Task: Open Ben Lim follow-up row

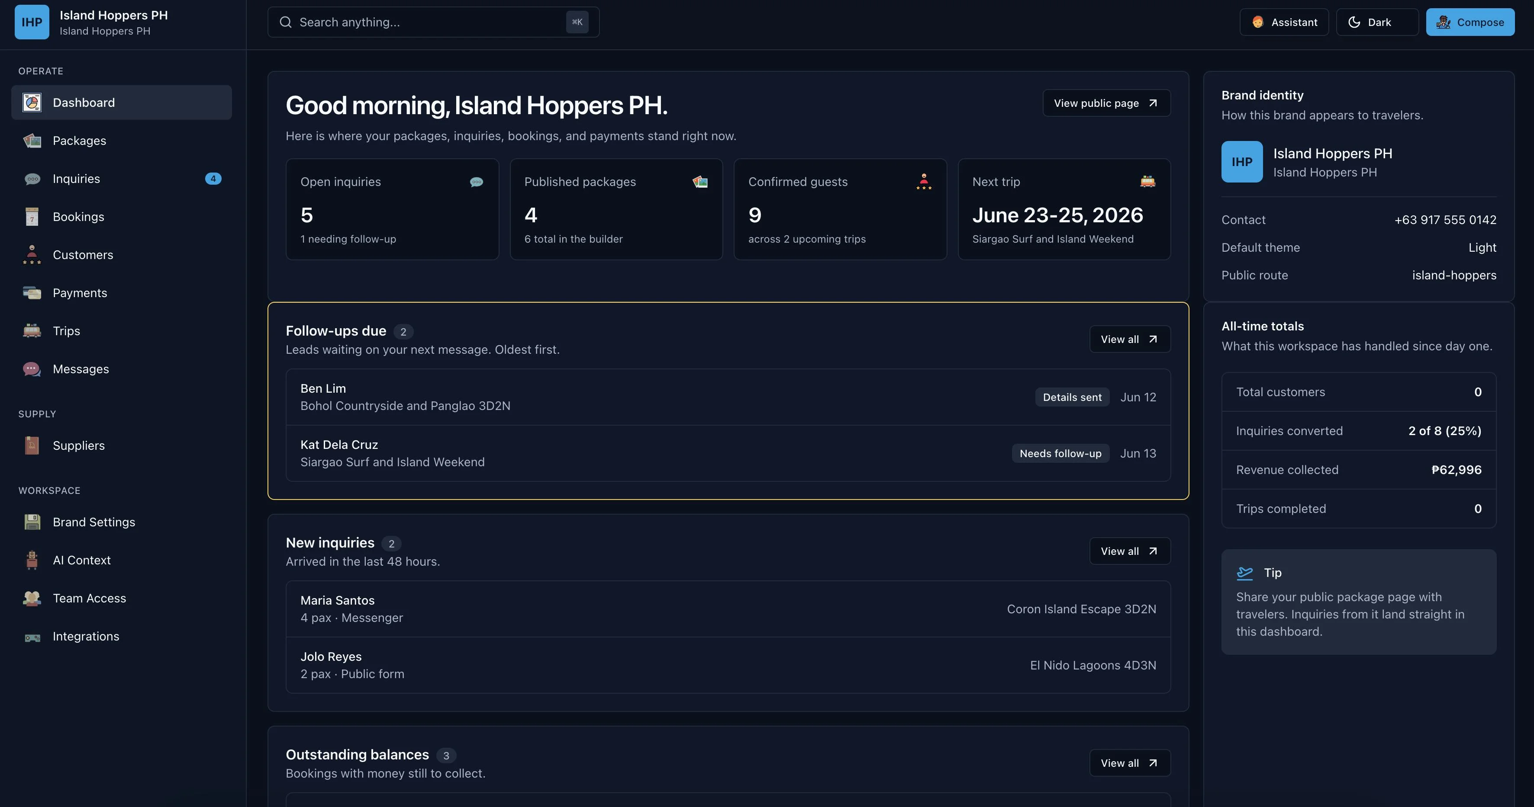Action: (728, 397)
